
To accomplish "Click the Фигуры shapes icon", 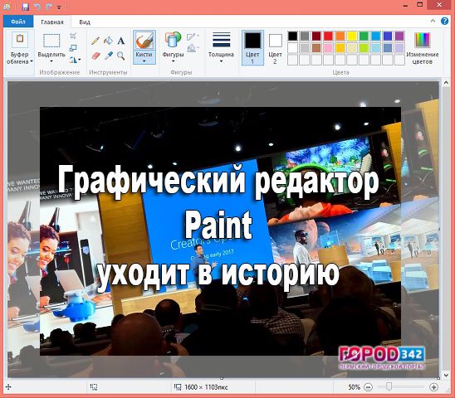I will pyautogui.click(x=173, y=40).
